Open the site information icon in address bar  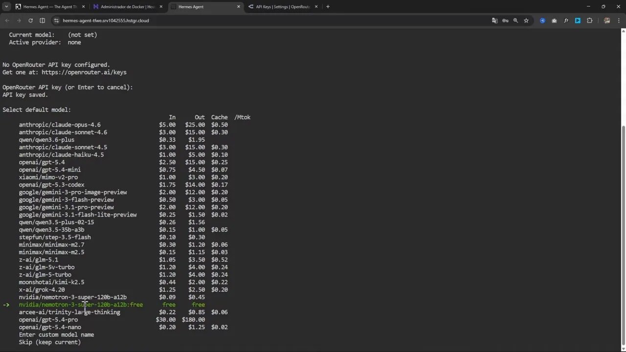point(56,21)
